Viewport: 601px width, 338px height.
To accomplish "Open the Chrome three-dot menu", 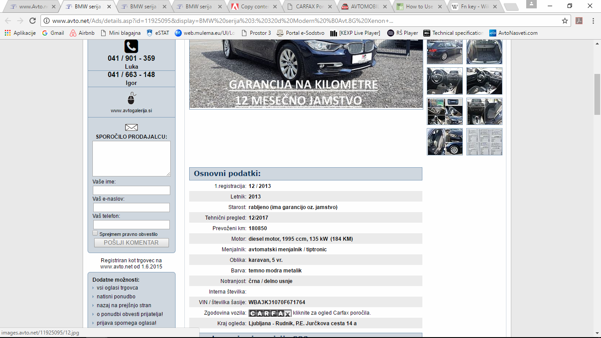I will (x=593, y=21).
